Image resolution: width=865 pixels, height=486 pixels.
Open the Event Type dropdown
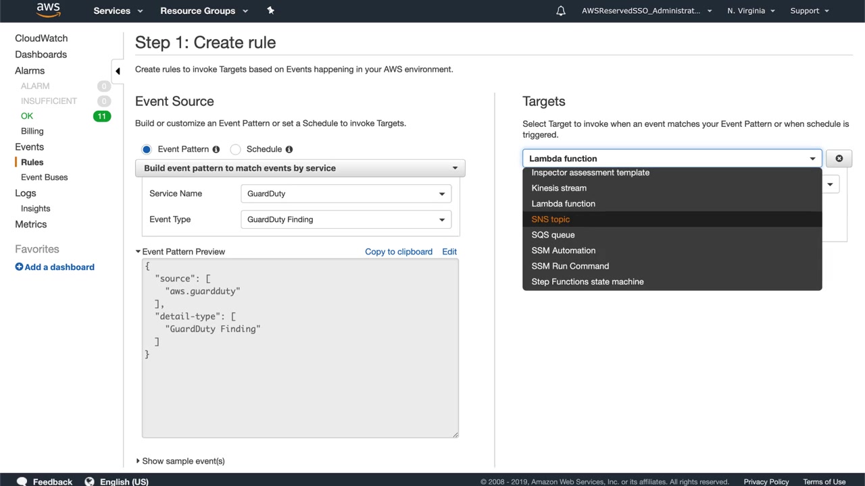coord(345,219)
